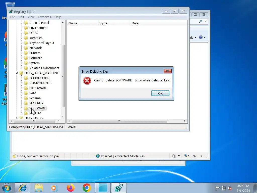Collapse the HKEY_LOCAL_MACHINE hive

click(17, 73)
